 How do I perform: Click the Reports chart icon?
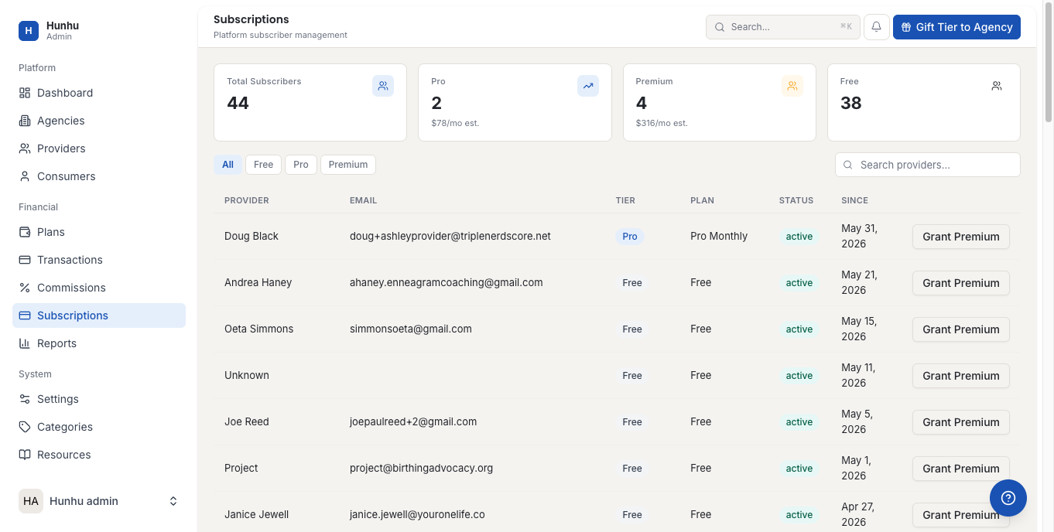pyautogui.click(x=25, y=343)
